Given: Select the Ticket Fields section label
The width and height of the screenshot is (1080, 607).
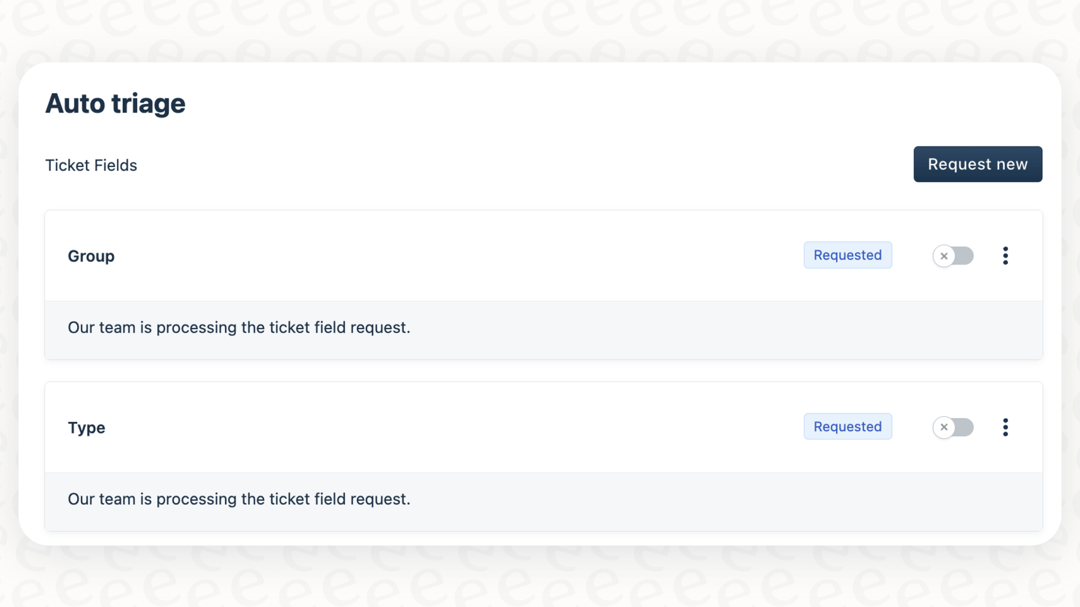Looking at the screenshot, I should pyautogui.click(x=91, y=165).
